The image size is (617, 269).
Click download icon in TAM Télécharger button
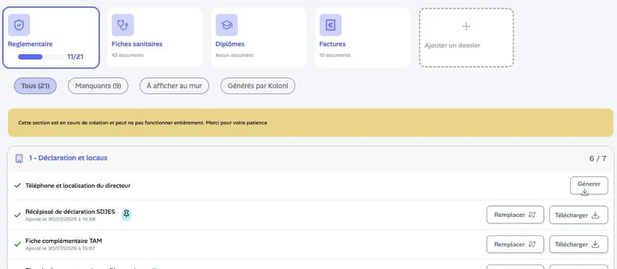coord(595,244)
